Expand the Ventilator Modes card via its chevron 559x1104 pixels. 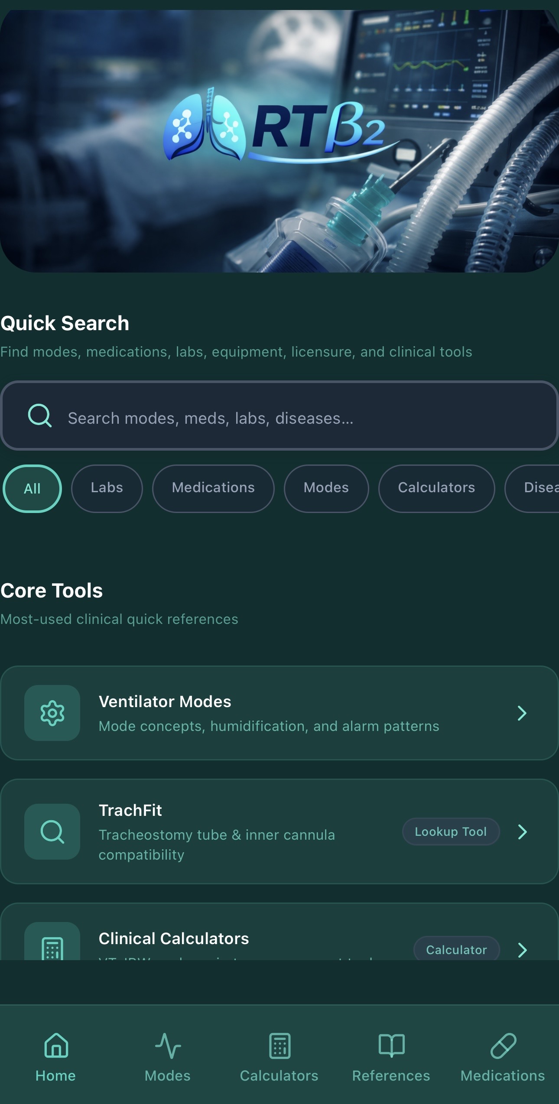click(x=523, y=713)
